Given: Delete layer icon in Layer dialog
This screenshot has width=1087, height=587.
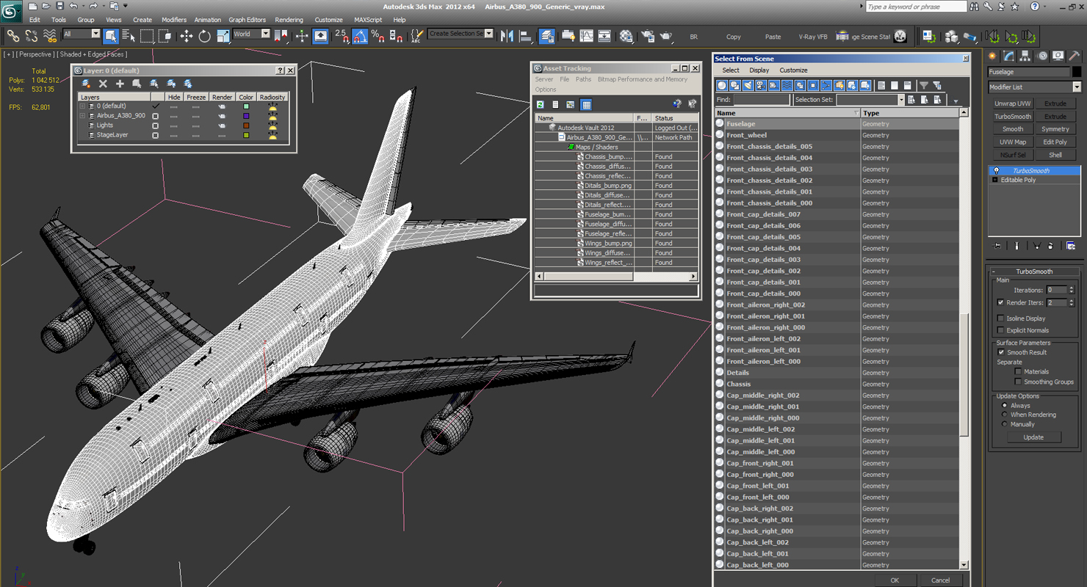Looking at the screenshot, I should click(x=103, y=84).
